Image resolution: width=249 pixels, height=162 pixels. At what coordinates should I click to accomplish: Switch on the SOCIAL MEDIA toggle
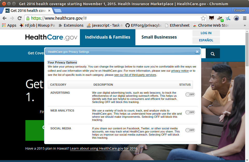[190, 130]
